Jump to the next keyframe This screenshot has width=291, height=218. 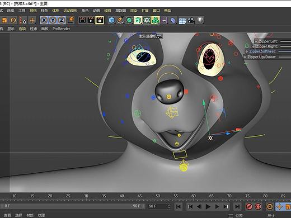[x=226, y=206]
